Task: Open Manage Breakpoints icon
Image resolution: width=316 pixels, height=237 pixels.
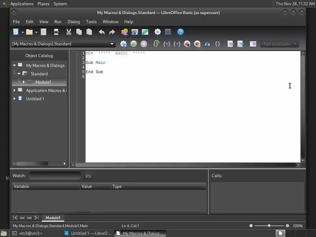Action: point(197,44)
